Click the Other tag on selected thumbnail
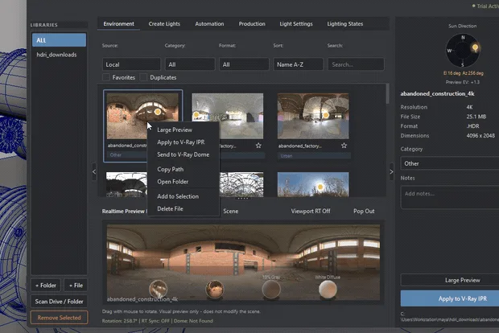 116,155
